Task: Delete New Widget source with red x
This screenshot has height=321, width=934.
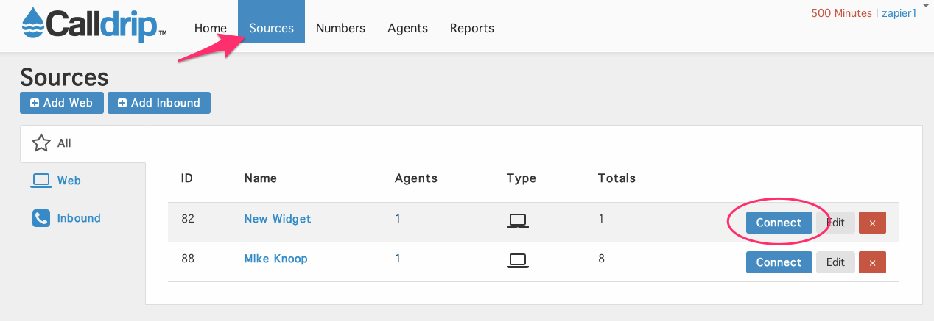Action: point(872,223)
